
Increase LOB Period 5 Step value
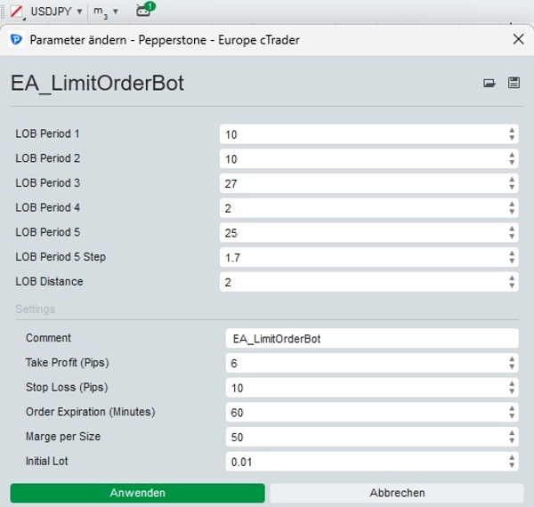[512, 253]
